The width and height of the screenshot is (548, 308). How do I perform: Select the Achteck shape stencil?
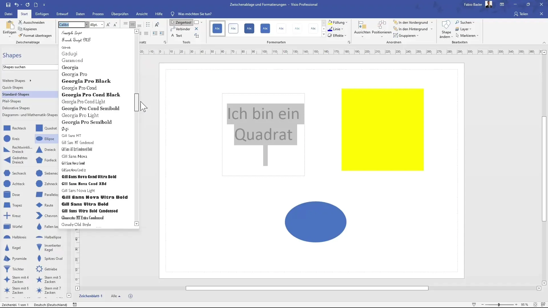[14, 184]
